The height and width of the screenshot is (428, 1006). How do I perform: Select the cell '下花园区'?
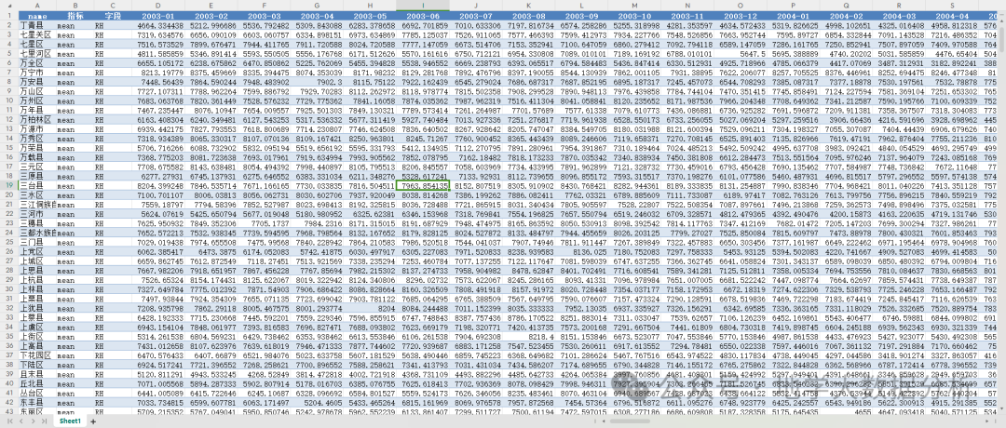[36, 354]
